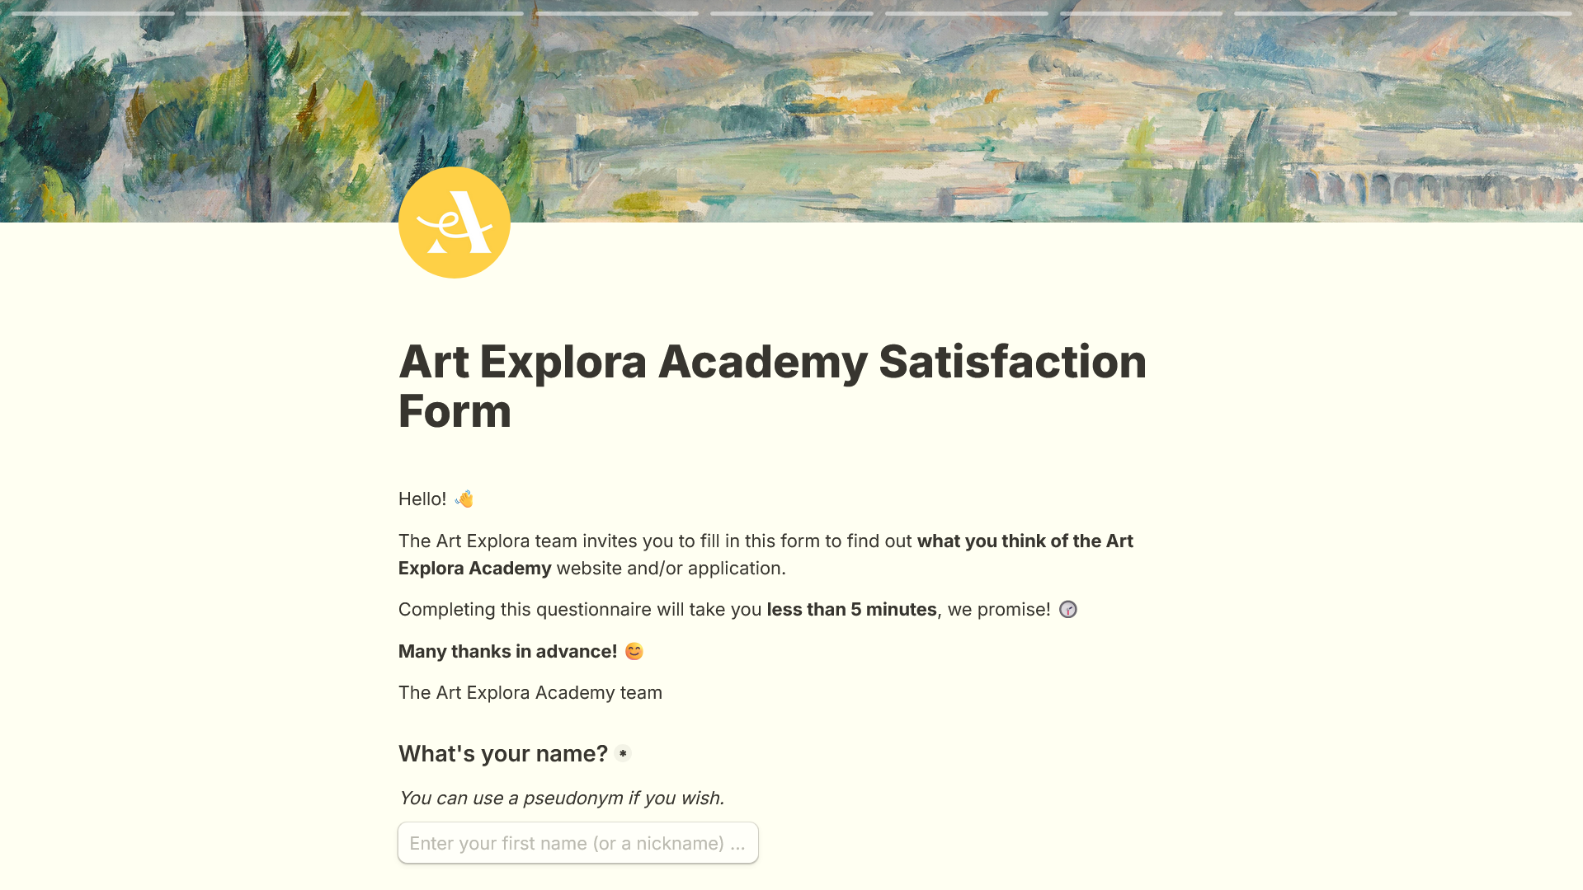The width and height of the screenshot is (1583, 890).
Task: Click the smiling face emoji after thanks
Action: pos(634,652)
